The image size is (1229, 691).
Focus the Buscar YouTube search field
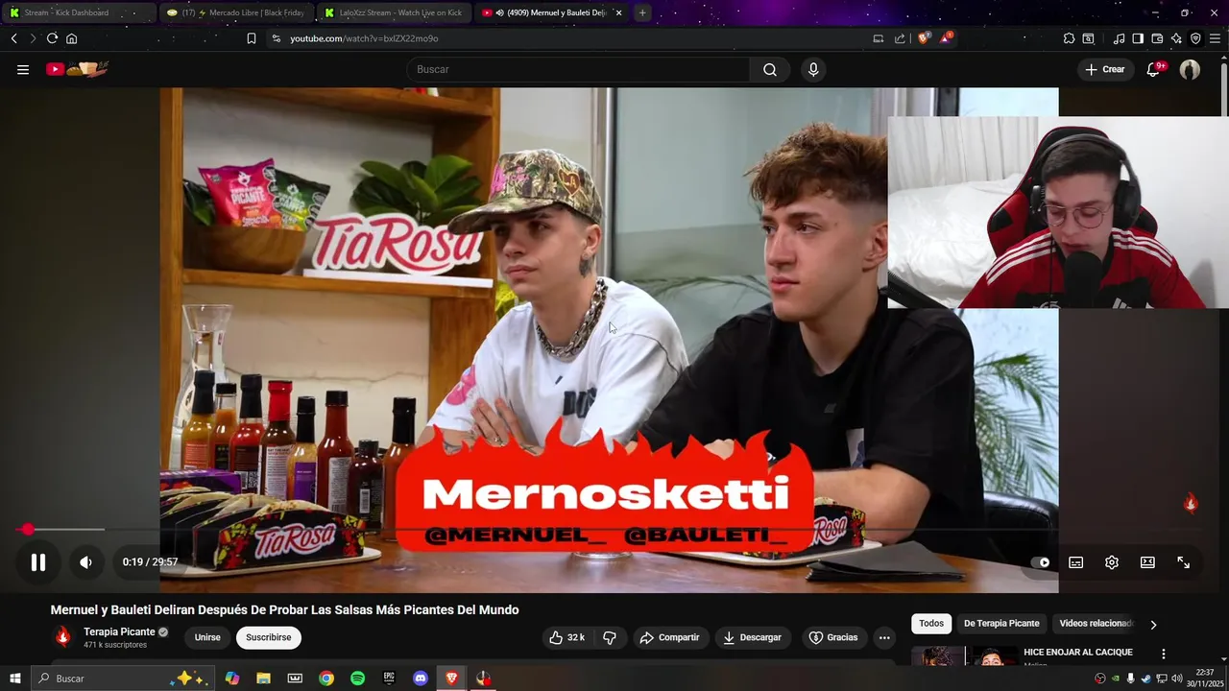click(577, 69)
